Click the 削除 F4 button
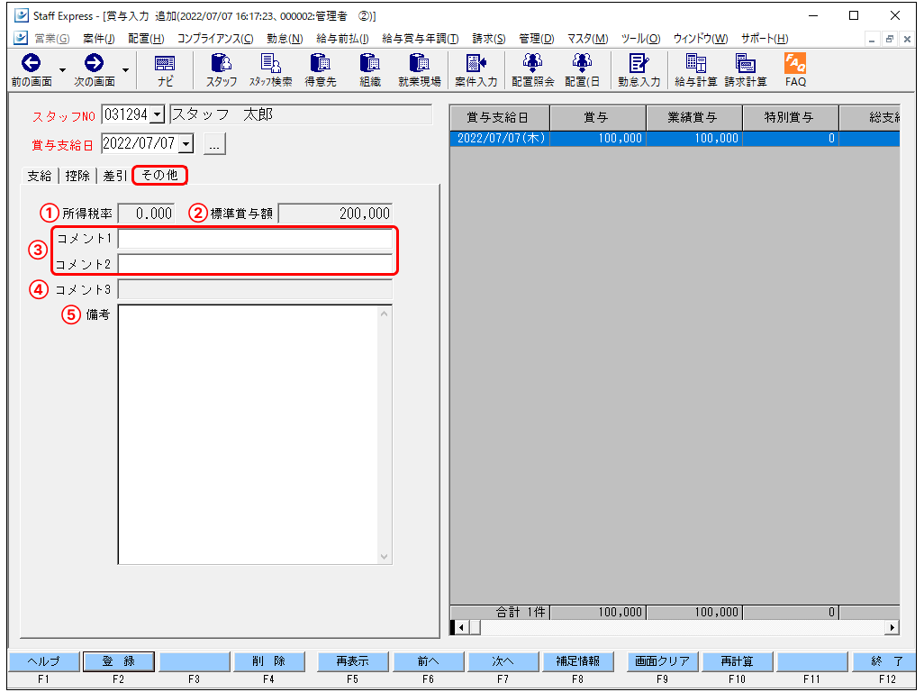Screen dimensions: 924x692 [268, 661]
